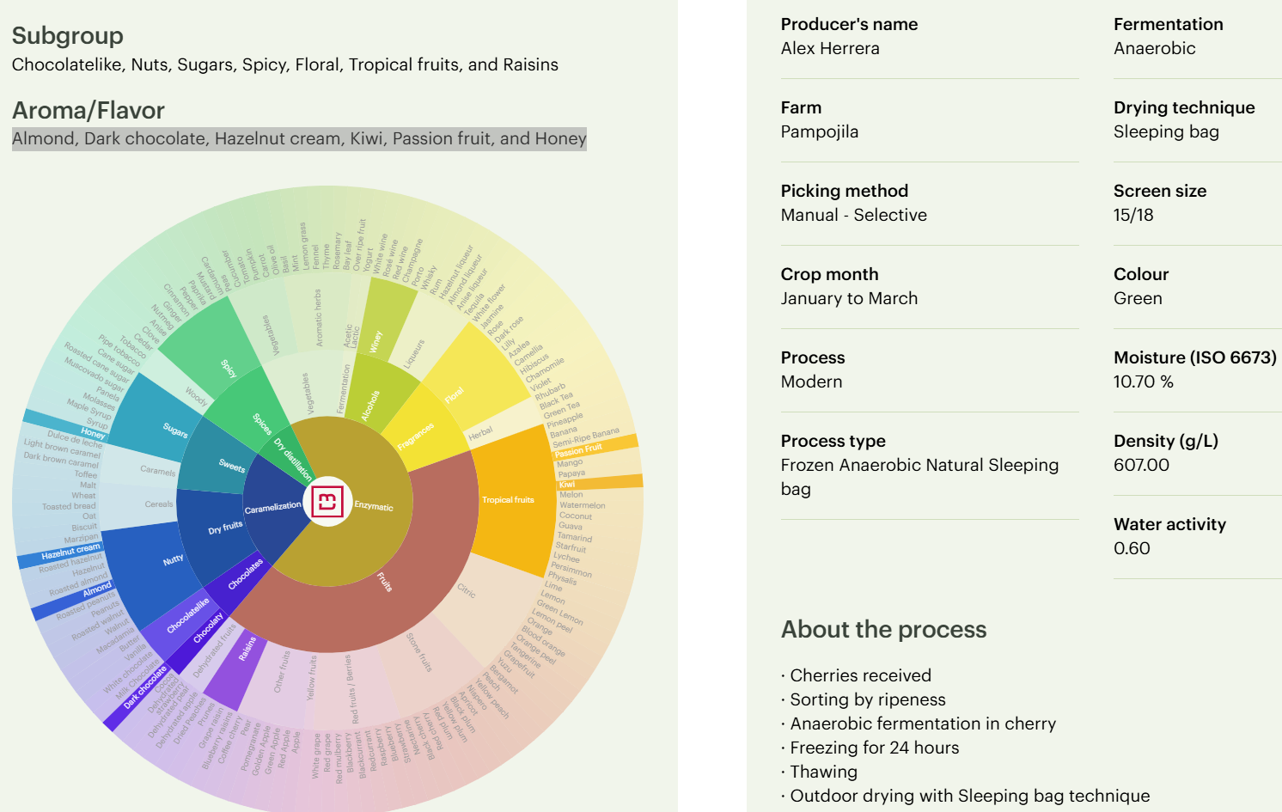Screen dimensions: 1282x812
Task: Click the highlighted Kiwi flavor label
Action: point(567,485)
